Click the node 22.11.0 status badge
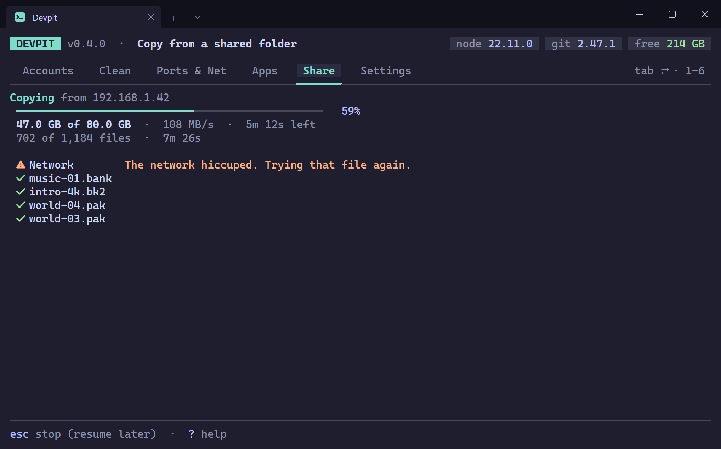This screenshot has width=721, height=449. (x=494, y=44)
